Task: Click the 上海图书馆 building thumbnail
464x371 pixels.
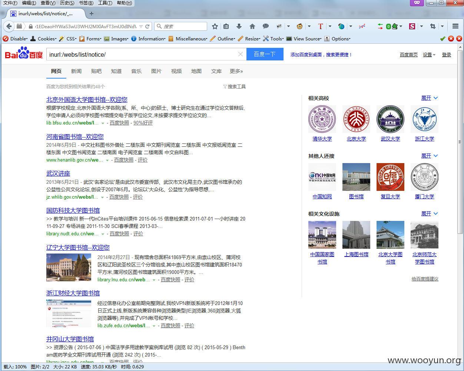Action: (x=356, y=235)
